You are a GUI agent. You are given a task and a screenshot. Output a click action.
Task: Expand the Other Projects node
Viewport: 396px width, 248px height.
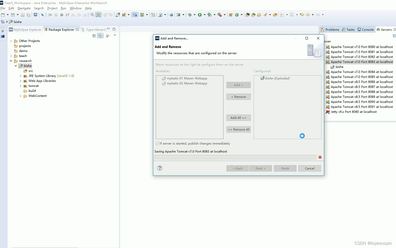(x=11, y=41)
